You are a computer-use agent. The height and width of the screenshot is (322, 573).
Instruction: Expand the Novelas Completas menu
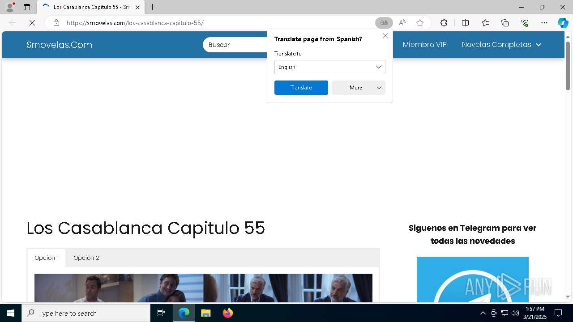(x=501, y=45)
